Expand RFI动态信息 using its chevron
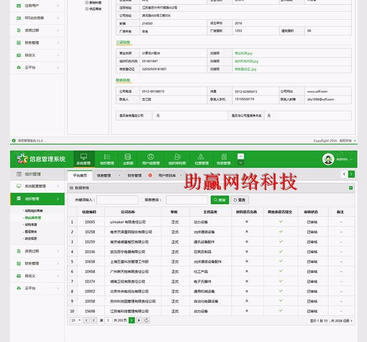The width and height of the screenshot is (367, 342). 58,18
